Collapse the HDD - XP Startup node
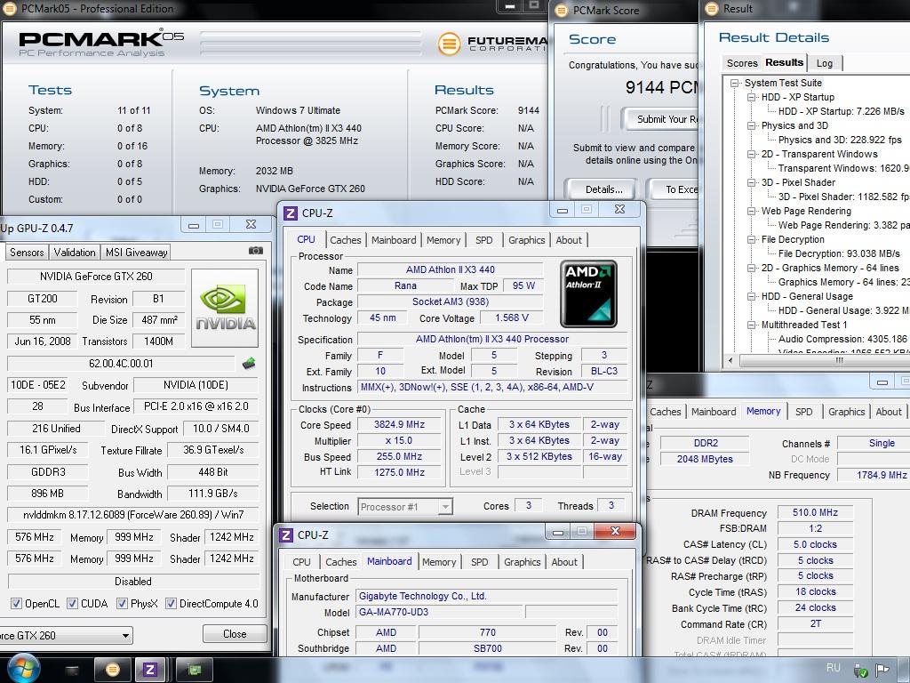The width and height of the screenshot is (910, 683). click(751, 98)
